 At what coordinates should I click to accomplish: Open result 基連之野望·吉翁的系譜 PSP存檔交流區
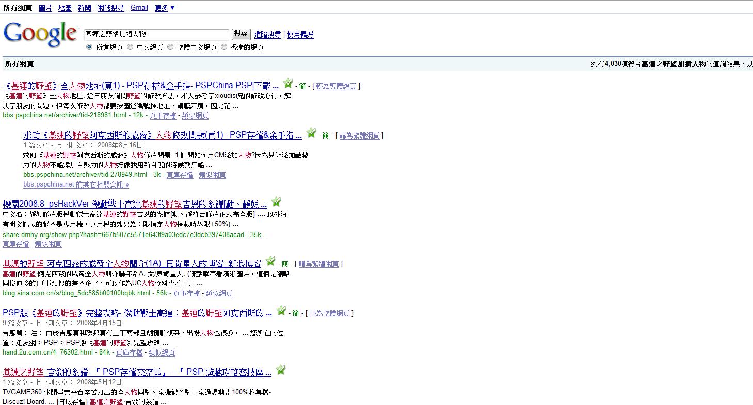pos(137,372)
